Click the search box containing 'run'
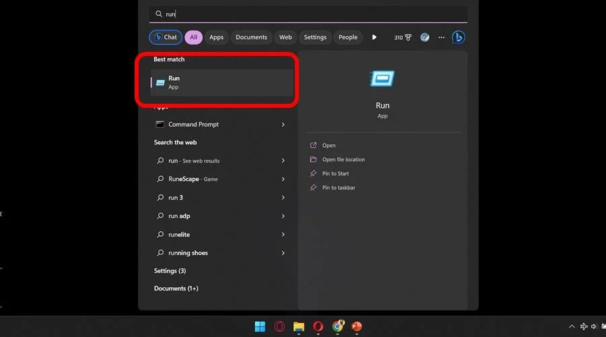Image resolution: width=606 pixels, height=337 pixels. (308, 14)
